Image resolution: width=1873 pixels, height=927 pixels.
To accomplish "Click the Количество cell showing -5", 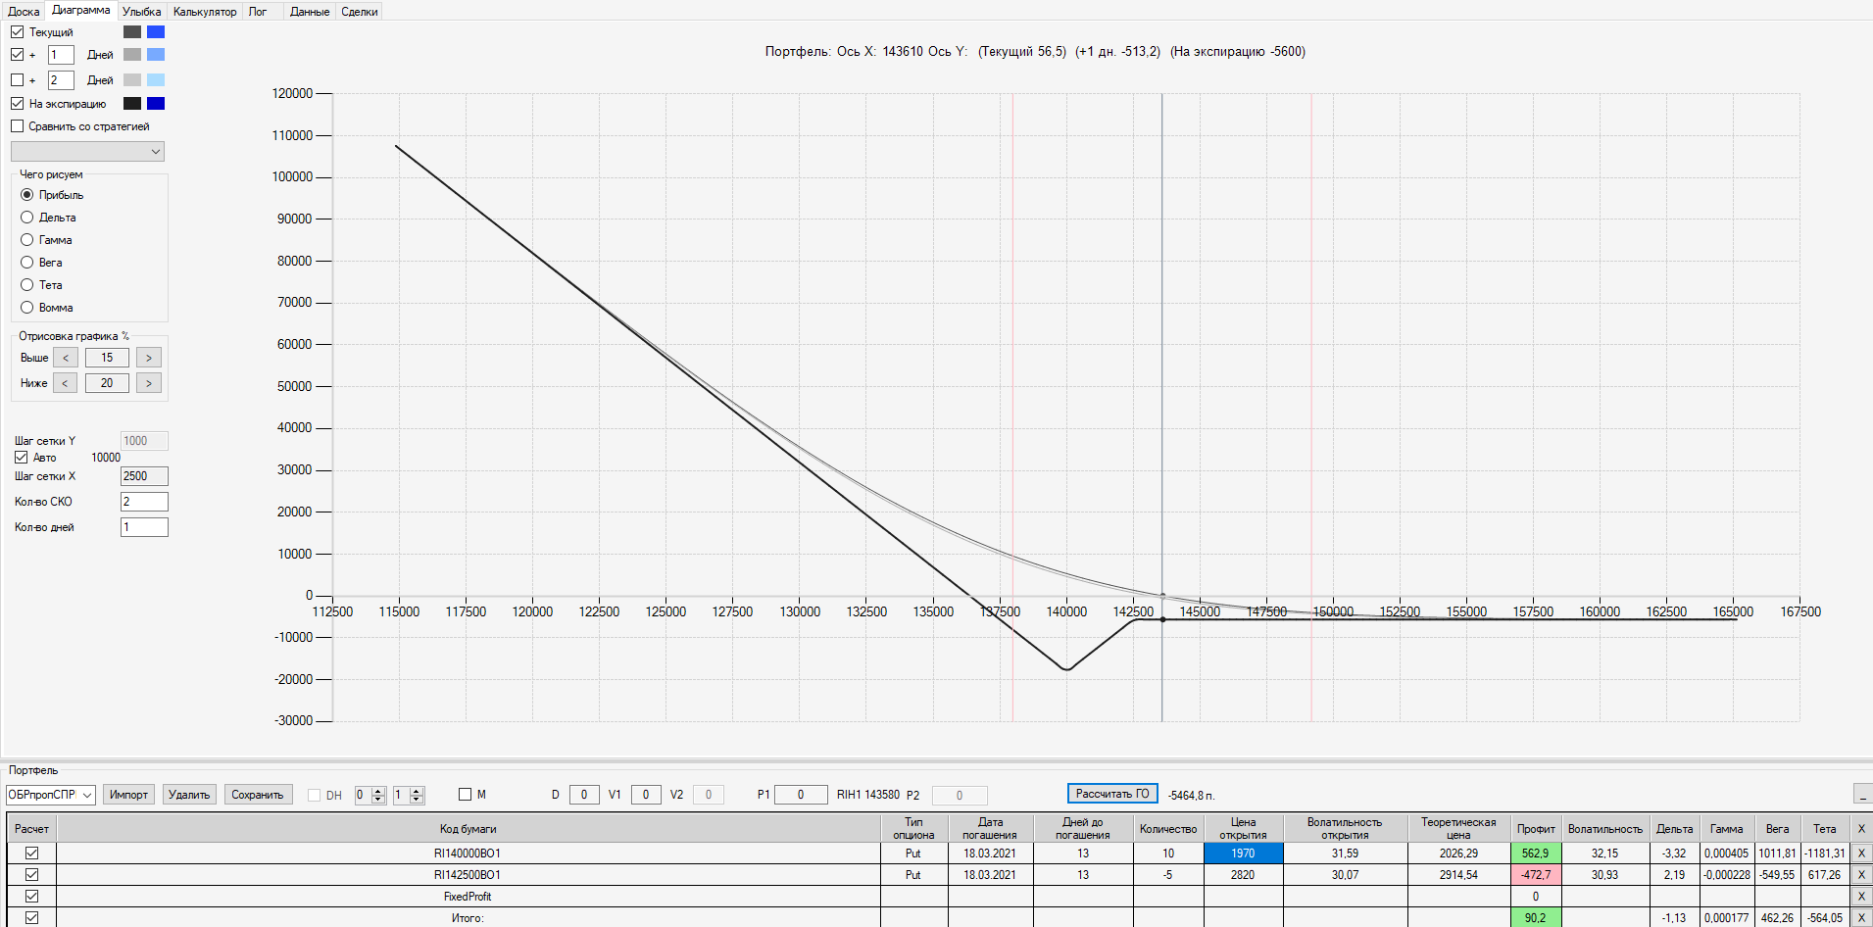I will 1168,875.
